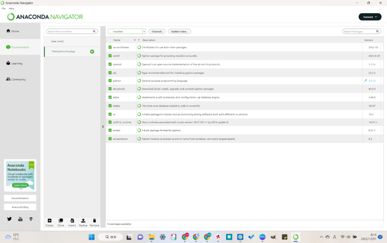Screen dimensions: 387x243
Task: Uncheck the certifi package checkbox
Action: coord(110,56)
